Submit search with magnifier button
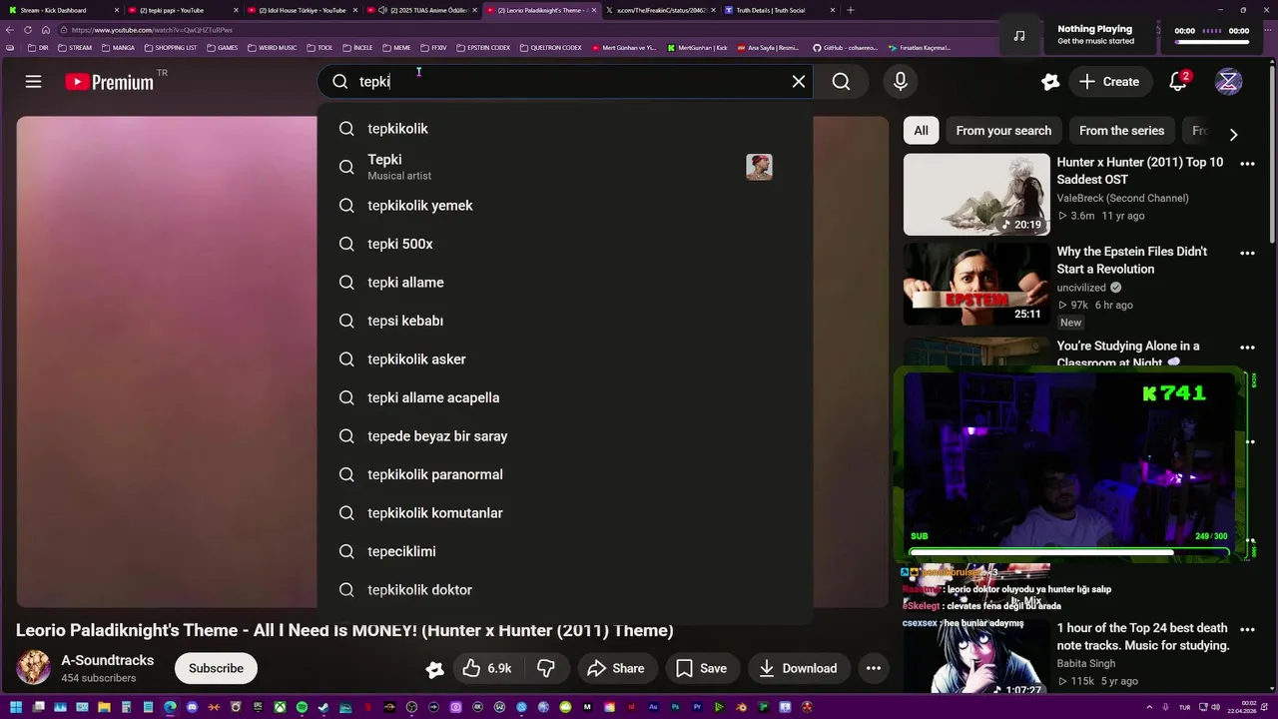The image size is (1278, 719). pyautogui.click(x=842, y=82)
